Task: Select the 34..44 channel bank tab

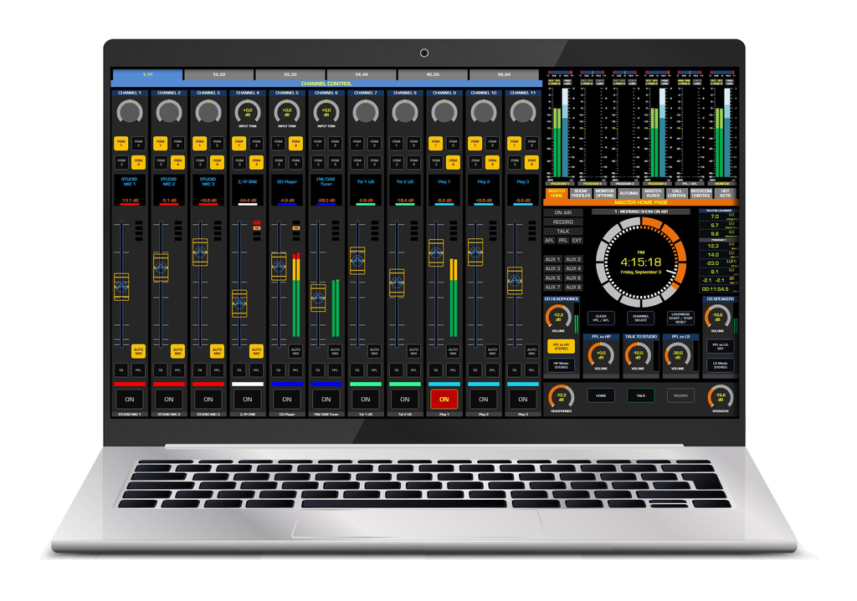Action: click(x=362, y=74)
